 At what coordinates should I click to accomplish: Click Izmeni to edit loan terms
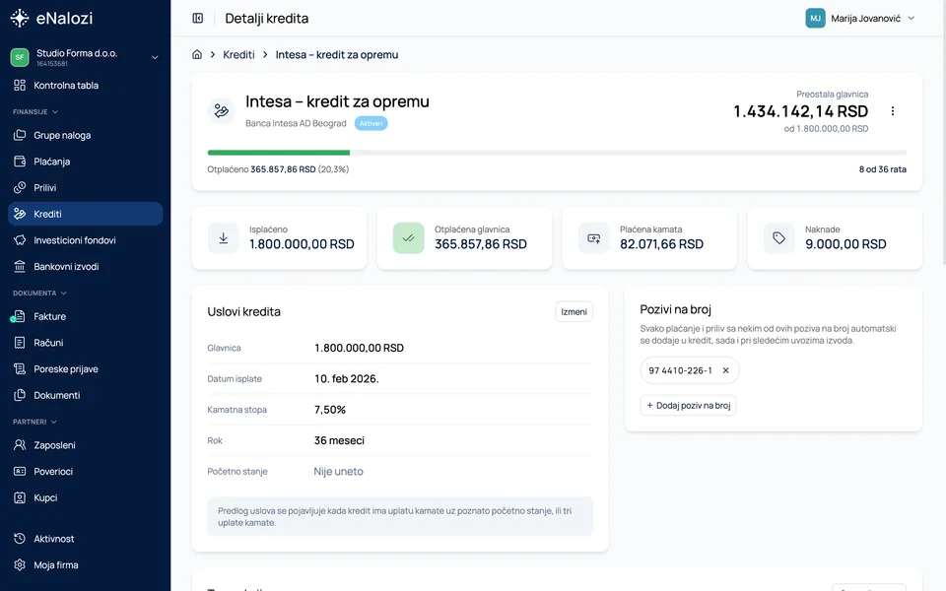click(574, 312)
